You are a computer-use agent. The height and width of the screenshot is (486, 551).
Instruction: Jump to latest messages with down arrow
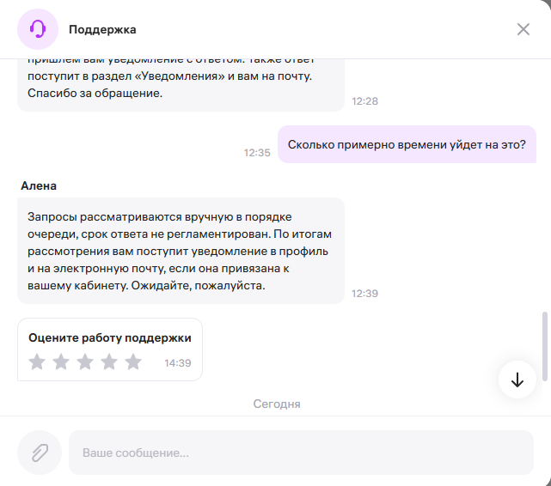(x=517, y=380)
